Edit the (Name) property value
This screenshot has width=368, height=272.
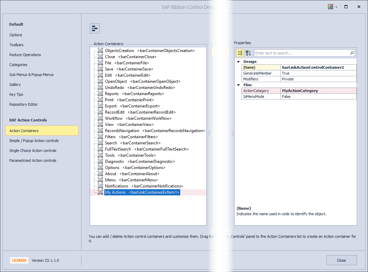318,67
